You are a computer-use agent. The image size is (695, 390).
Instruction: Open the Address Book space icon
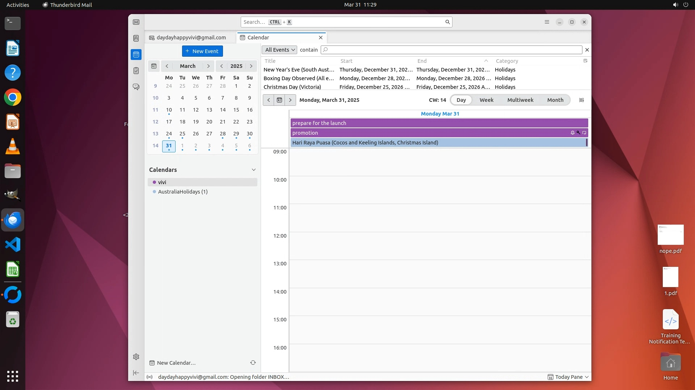pyautogui.click(x=136, y=38)
